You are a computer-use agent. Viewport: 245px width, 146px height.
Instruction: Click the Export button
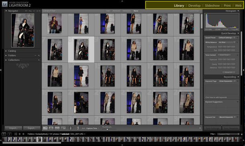coord(32,128)
